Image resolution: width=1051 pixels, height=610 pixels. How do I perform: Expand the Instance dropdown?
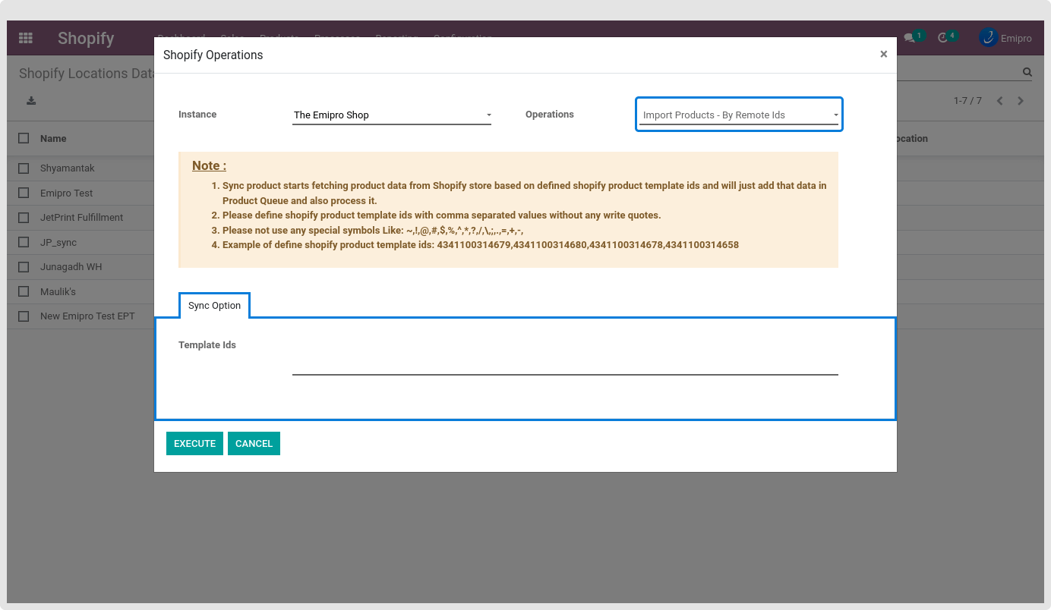click(x=391, y=115)
